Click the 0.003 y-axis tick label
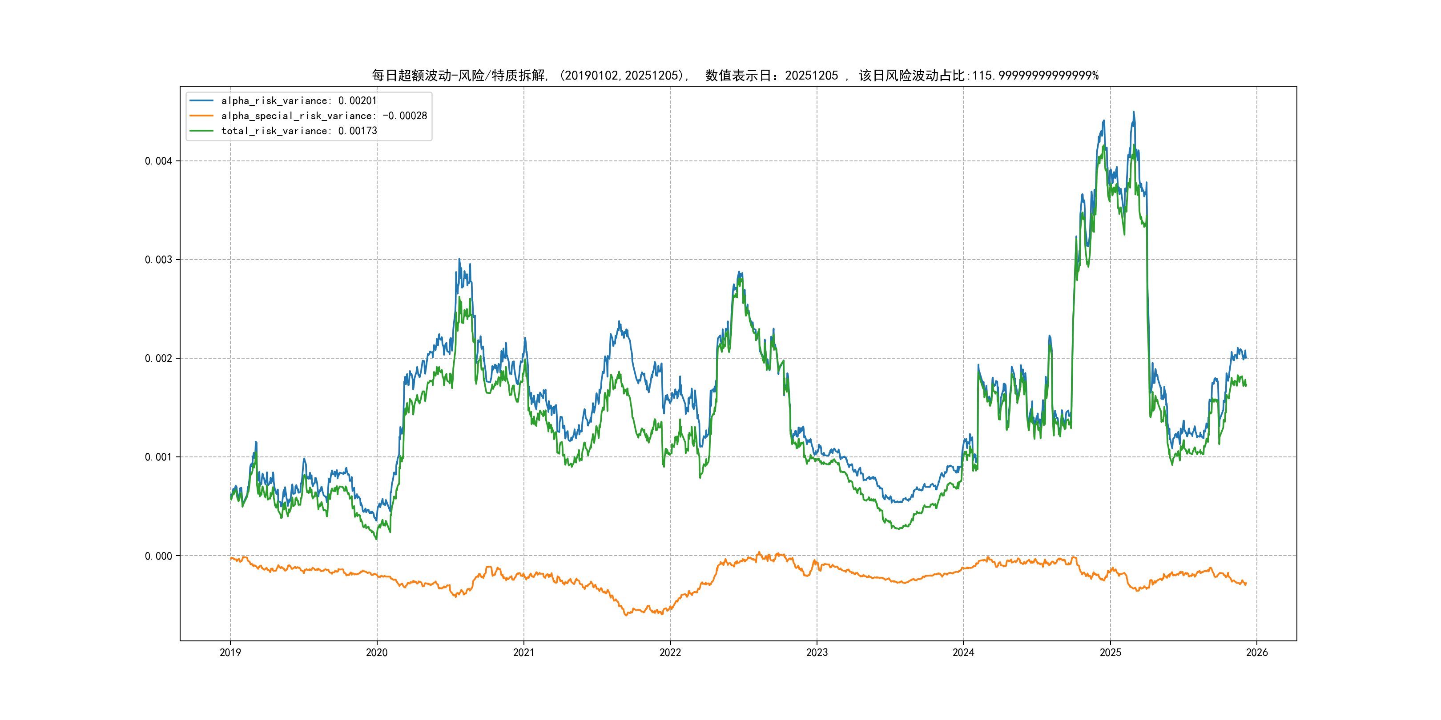The height and width of the screenshot is (720, 1441). 158,260
